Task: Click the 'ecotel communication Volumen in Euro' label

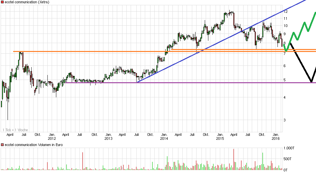Action: (34, 145)
